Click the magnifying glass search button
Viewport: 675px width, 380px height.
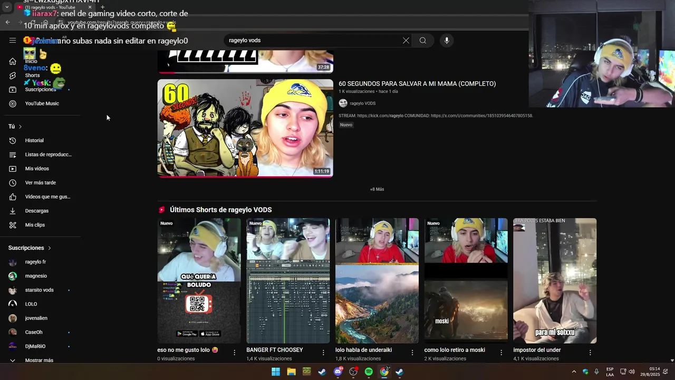pos(423,41)
